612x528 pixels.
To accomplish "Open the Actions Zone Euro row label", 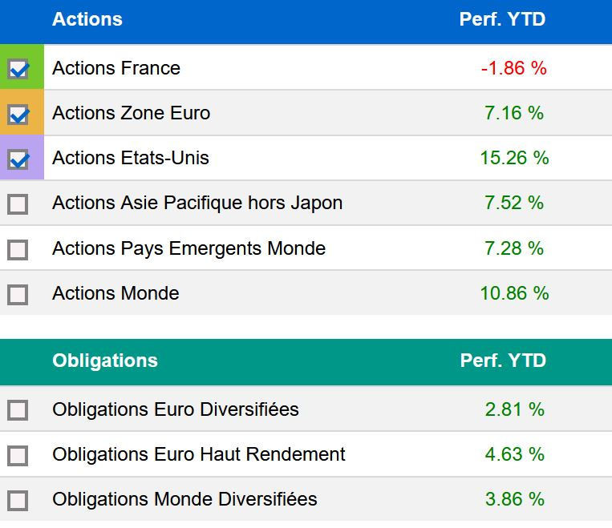I will pyautogui.click(x=131, y=113).
